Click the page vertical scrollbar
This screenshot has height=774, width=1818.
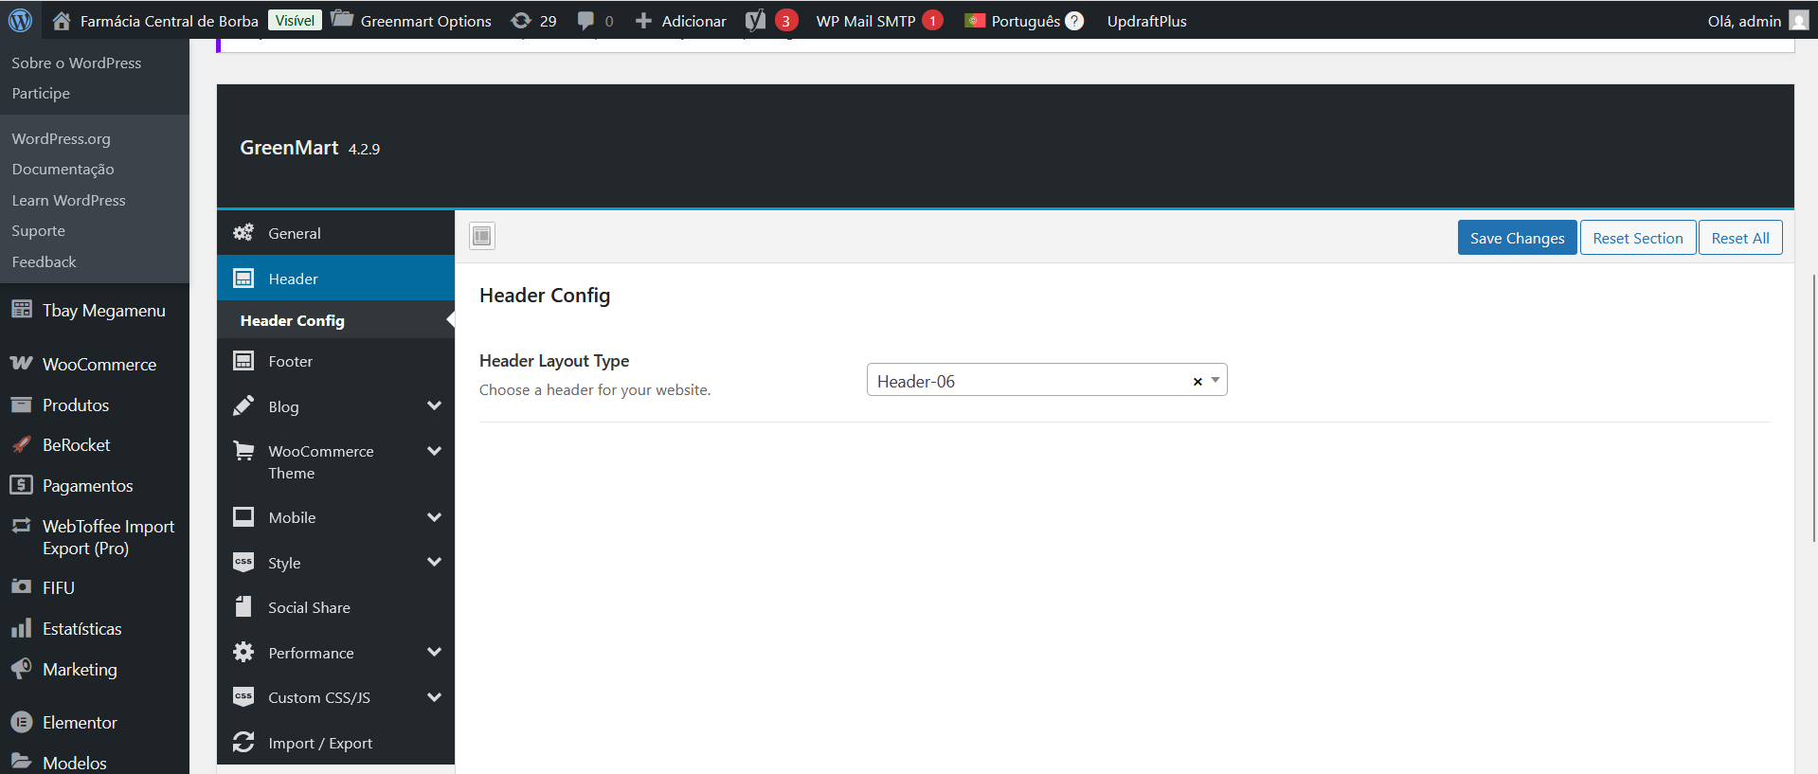(1813, 407)
